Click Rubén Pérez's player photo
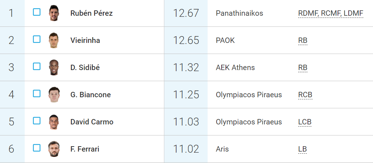The height and width of the screenshot is (163, 373). pyautogui.click(x=54, y=13)
